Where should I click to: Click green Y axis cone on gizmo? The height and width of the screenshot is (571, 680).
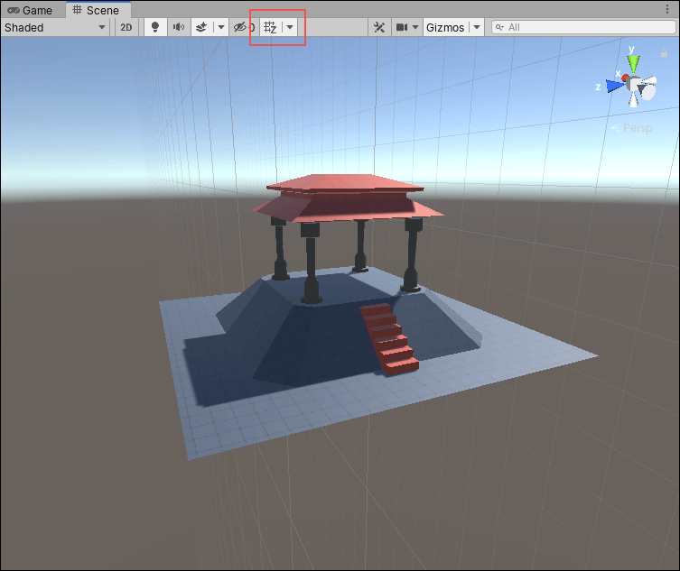pos(634,63)
